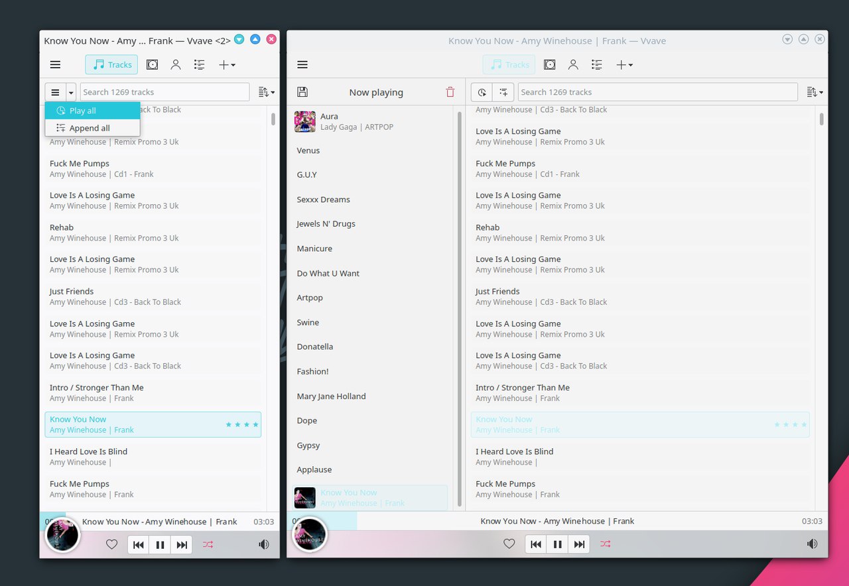Toggle shuffle in right window
849x586 pixels.
pyautogui.click(x=606, y=544)
